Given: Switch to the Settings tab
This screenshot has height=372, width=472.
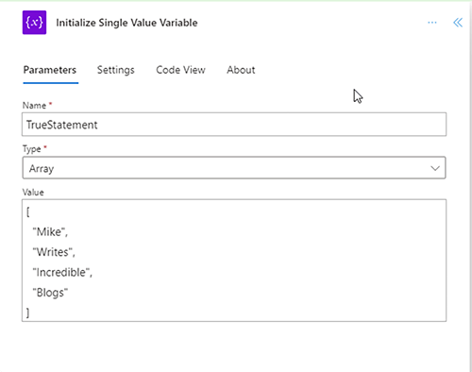Looking at the screenshot, I should pos(115,70).
